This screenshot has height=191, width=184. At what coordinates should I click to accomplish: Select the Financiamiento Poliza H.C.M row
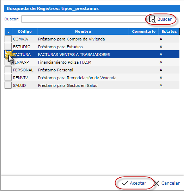[92, 62]
